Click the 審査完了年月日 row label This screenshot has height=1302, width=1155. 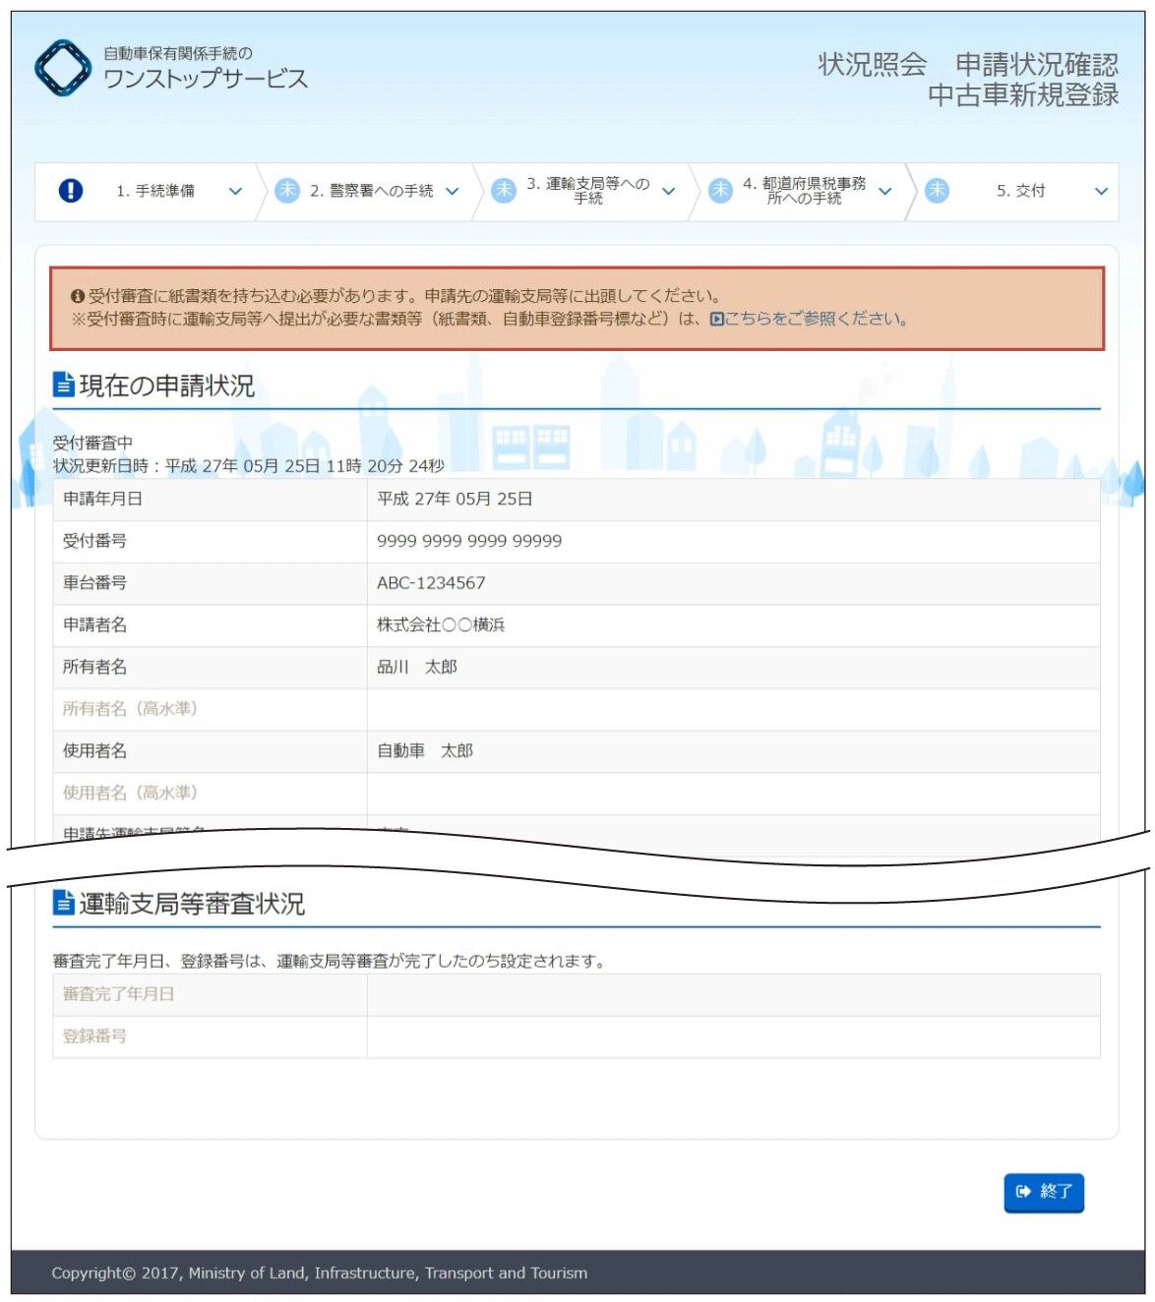point(118,994)
